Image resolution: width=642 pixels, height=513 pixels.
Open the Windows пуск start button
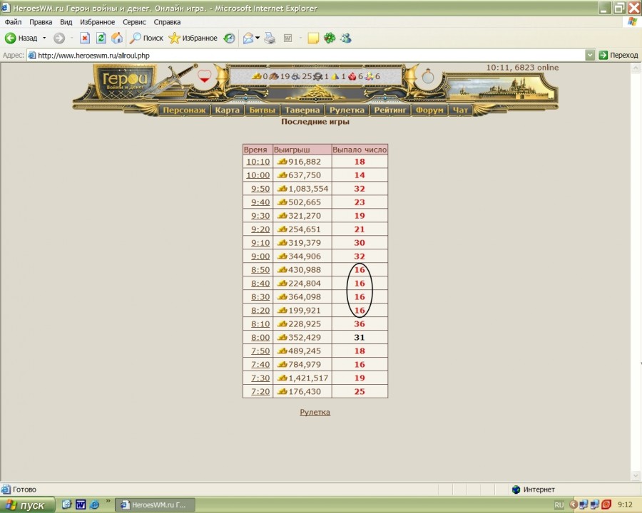(x=27, y=505)
